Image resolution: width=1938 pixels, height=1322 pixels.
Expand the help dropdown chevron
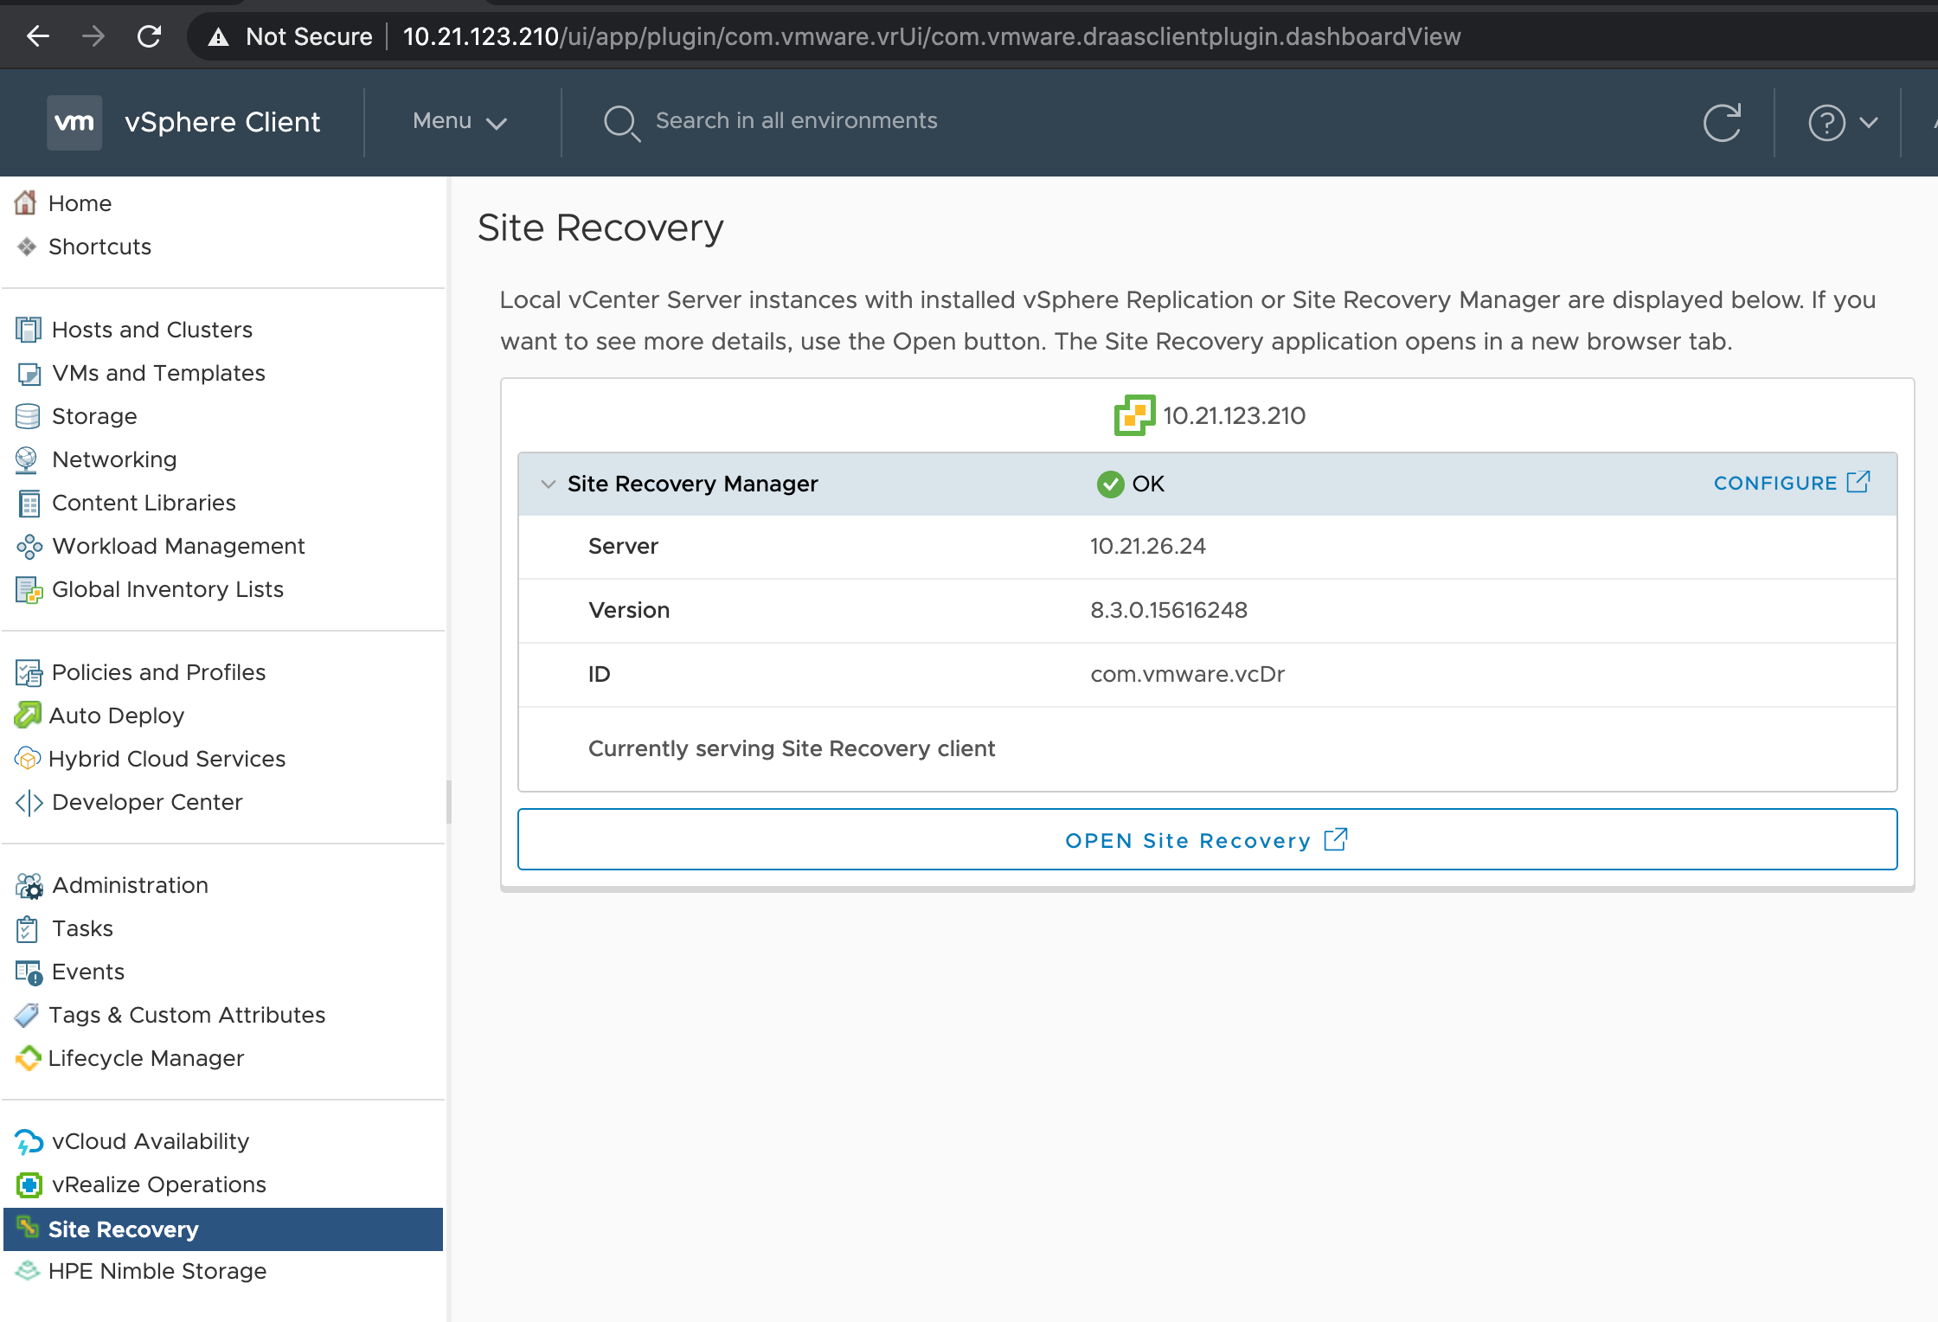tap(1869, 123)
